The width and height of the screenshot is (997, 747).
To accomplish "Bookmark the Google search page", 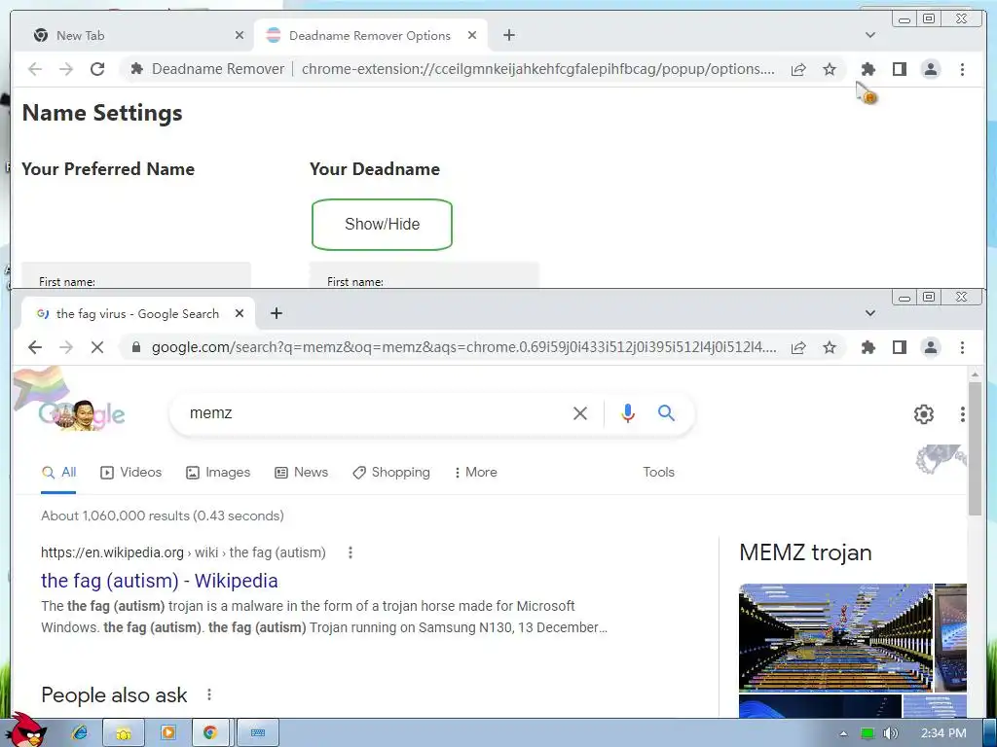I will click(x=830, y=347).
